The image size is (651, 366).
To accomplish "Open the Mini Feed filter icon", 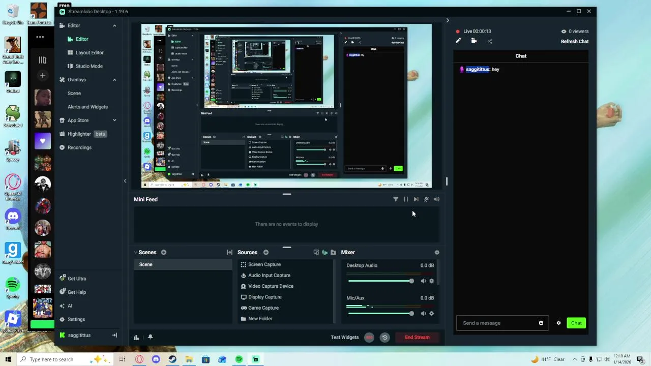I will 396,199.
